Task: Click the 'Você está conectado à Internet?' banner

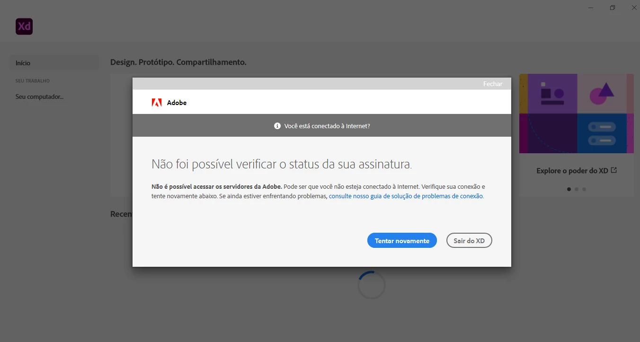Action: (322, 126)
